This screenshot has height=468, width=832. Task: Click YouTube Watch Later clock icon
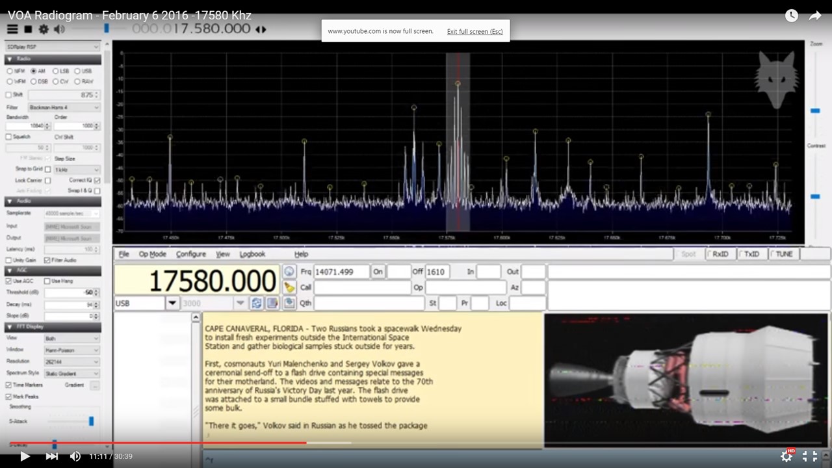[x=791, y=16]
